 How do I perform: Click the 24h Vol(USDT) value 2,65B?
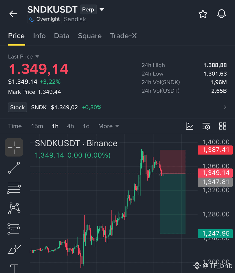point(219,91)
